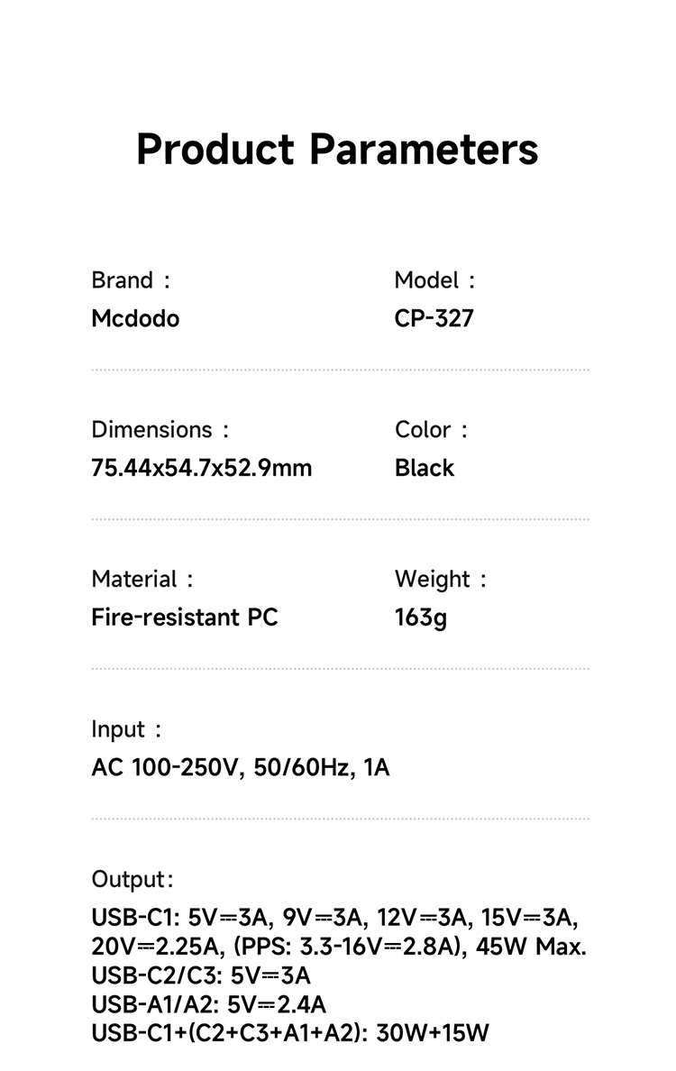The width and height of the screenshot is (676, 1071).
Task: Select the Model label
Action: [434, 280]
